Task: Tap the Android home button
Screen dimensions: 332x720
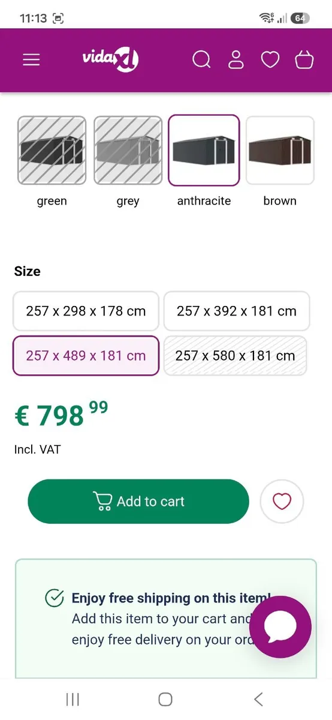Action: (165, 699)
